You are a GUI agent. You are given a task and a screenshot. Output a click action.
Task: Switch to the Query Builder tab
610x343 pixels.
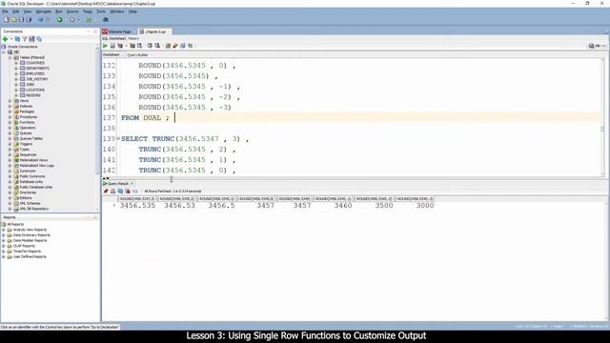pos(137,55)
